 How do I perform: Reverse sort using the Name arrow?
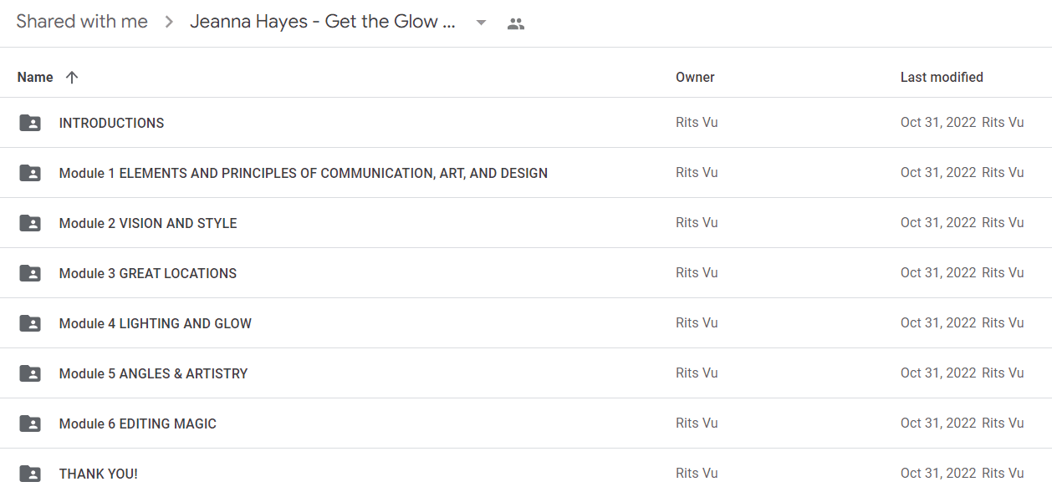(72, 77)
